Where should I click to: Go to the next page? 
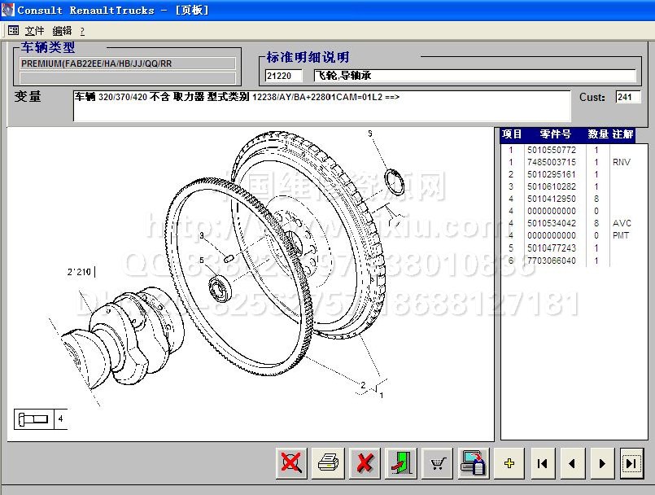click(601, 463)
